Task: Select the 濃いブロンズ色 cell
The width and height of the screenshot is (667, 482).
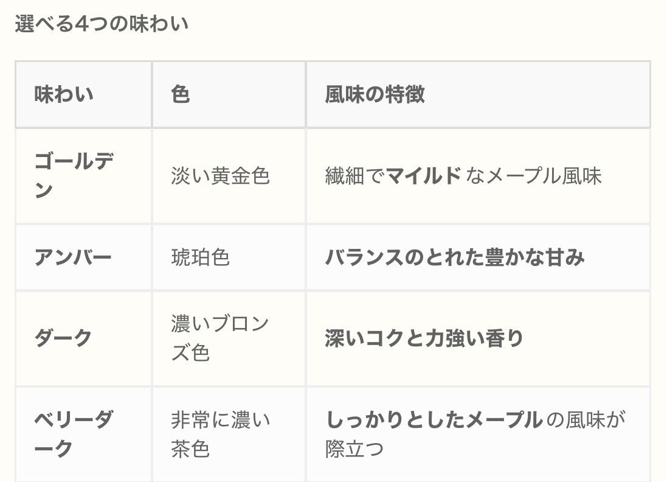Action: pyautogui.click(x=219, y=338)
